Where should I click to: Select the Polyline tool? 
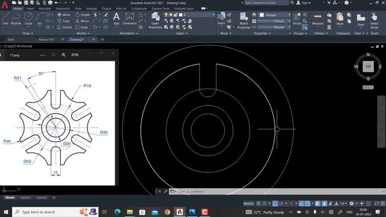(x=16, y=19)
